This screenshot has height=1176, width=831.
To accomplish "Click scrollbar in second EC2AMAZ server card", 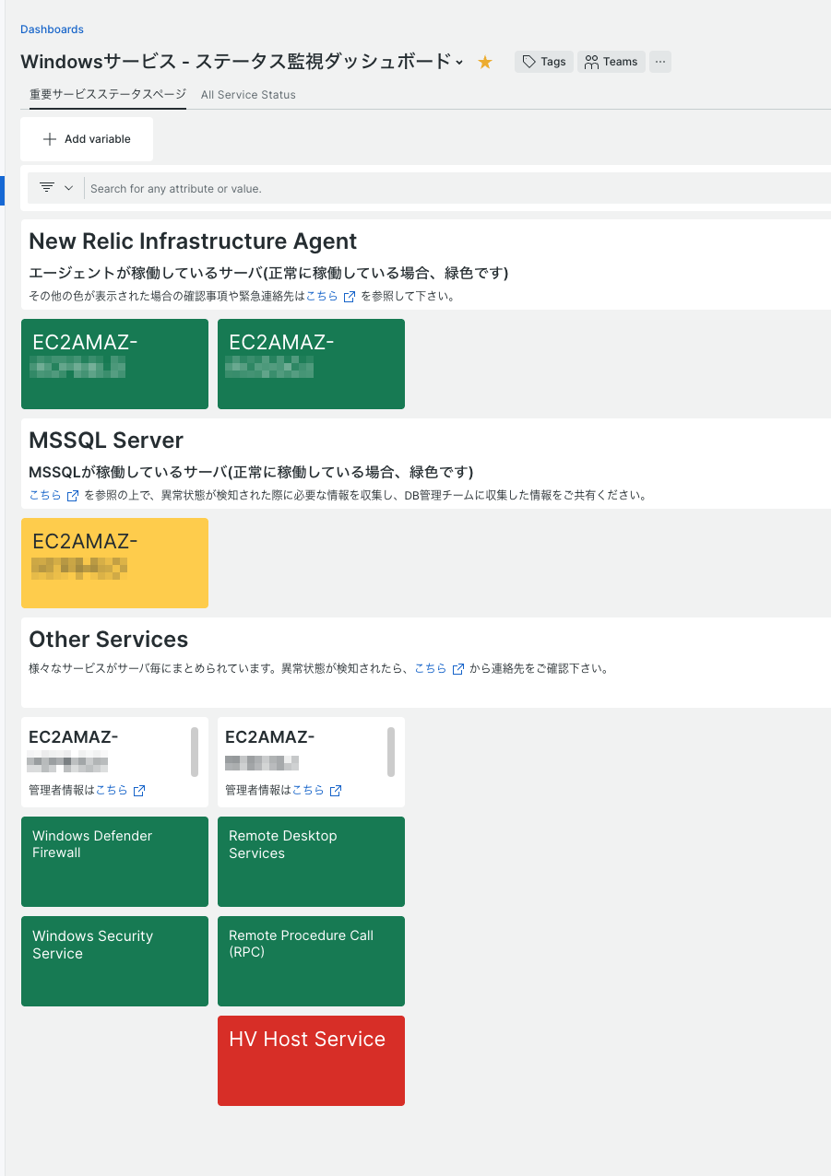I will click(x=391, y=751).
